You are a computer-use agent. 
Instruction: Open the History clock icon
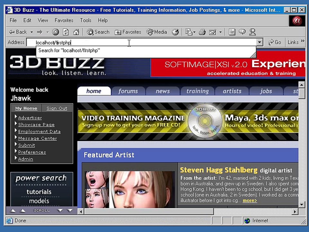175,32
